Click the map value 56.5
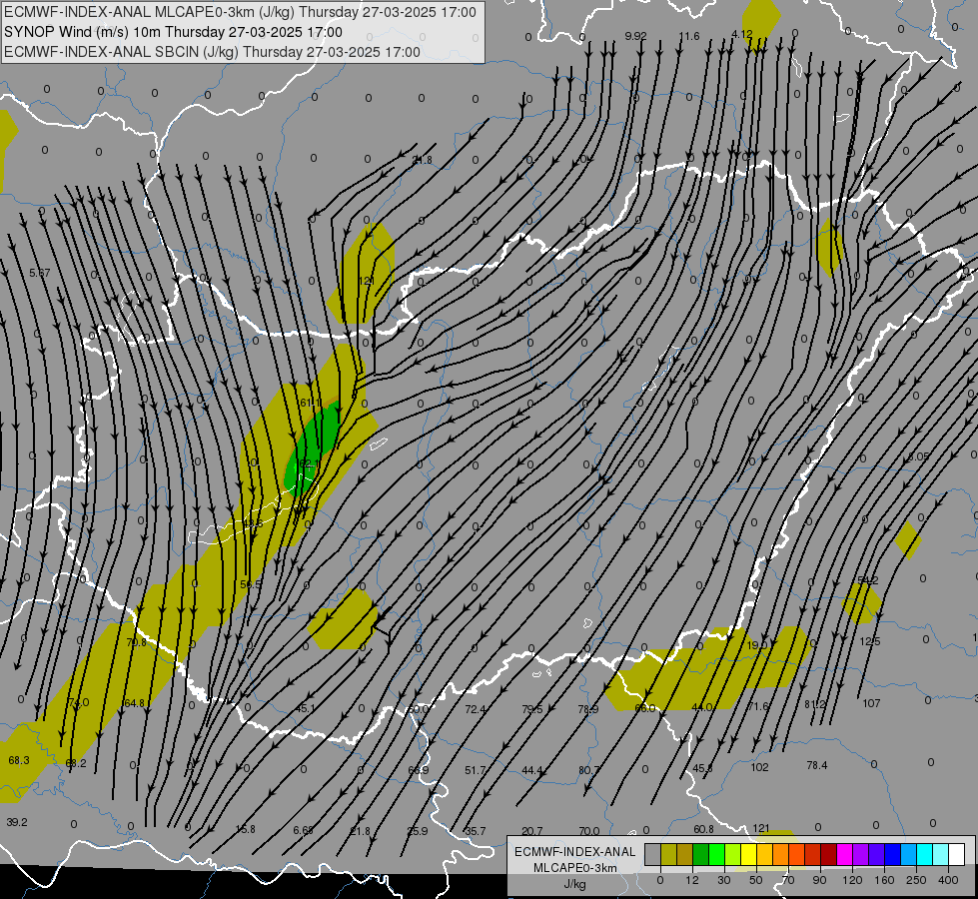The width and height of the screenshot is (978, 899). [x=251, y=584]
